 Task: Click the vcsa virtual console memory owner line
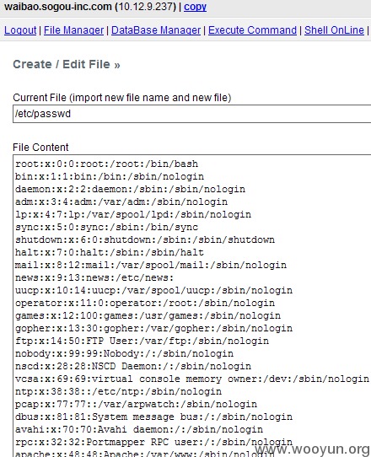pyautogui.click(x=192, y=379)
